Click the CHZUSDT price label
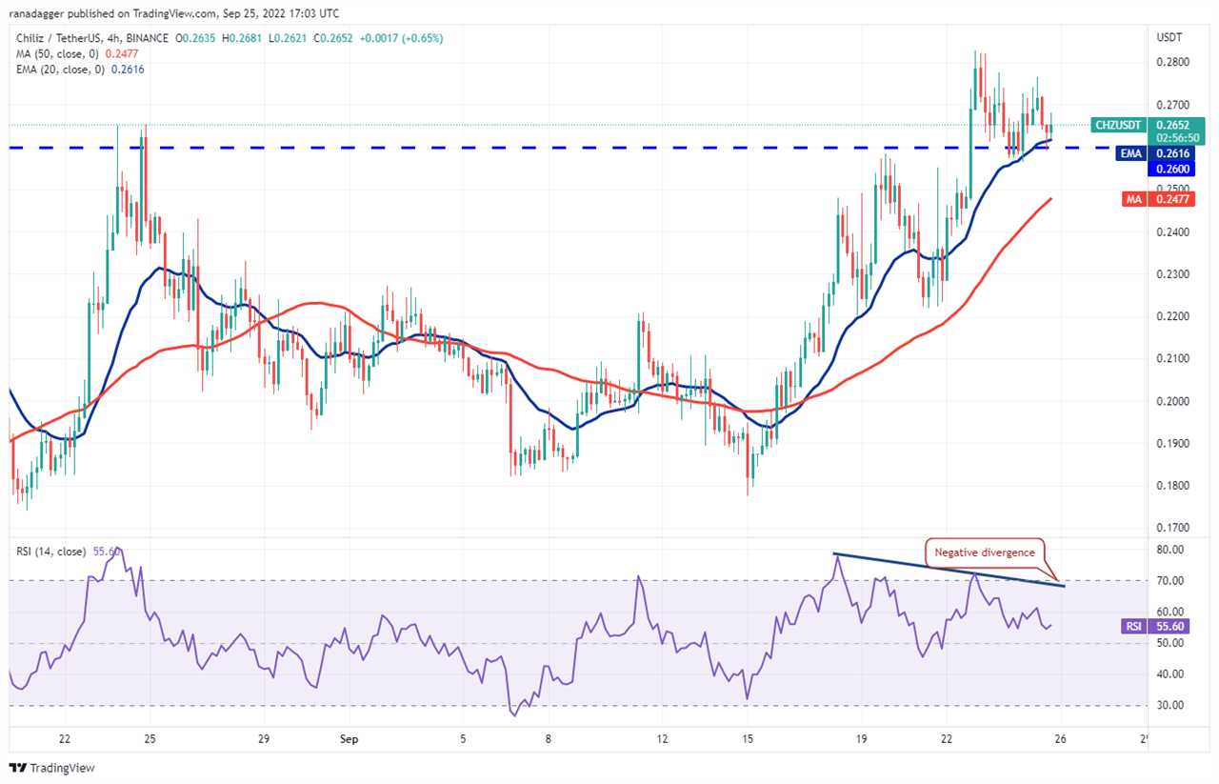Viewport: 1219px width, 784px height. pos(1118,125)
